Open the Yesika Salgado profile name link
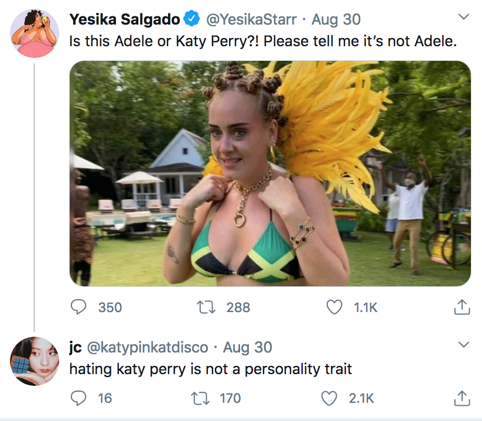 coord(125,19)
